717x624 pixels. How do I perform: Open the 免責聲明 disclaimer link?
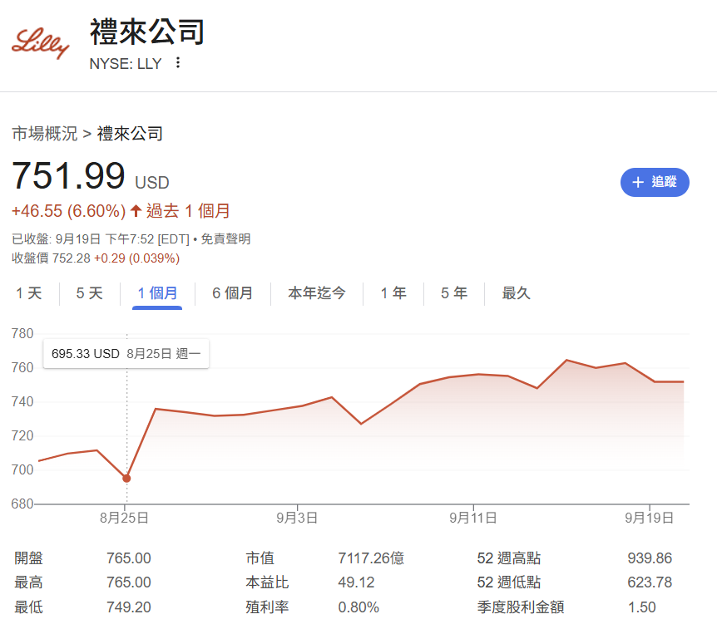pyautogui.click(x=225, y=239)
